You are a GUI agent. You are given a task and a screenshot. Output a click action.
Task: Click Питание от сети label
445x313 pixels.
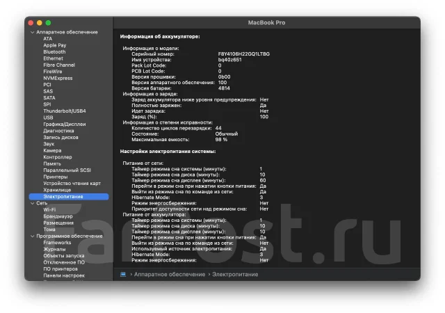tap(143, 163)
